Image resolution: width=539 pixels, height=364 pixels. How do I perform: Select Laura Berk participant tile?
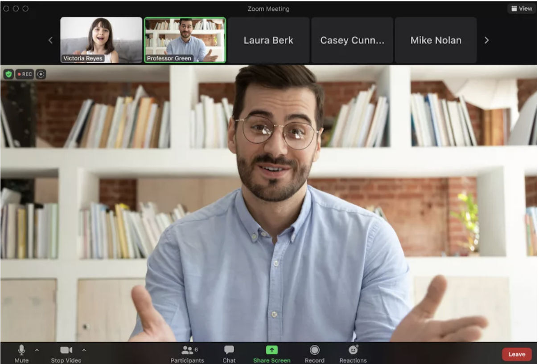(268, 40)
